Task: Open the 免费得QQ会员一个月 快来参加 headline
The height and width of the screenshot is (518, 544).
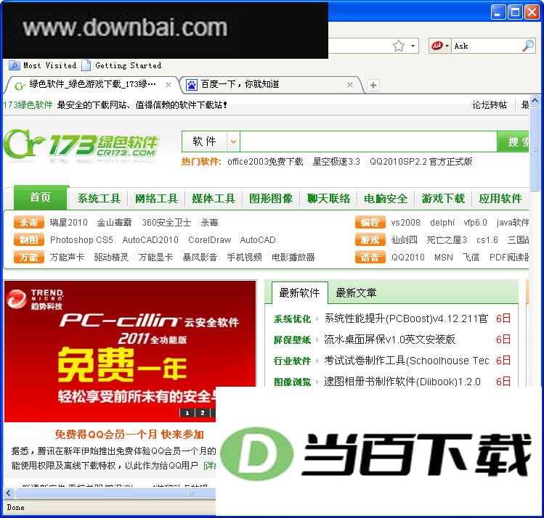Action: (x=129, y=434)
